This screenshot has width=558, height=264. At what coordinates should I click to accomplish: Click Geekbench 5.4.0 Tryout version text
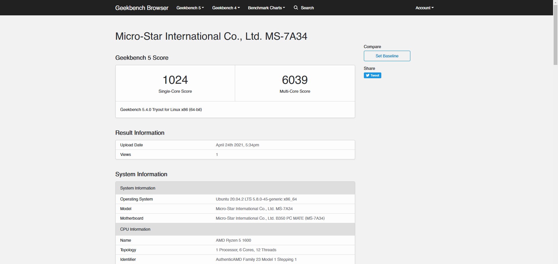(x=161, y=110)
